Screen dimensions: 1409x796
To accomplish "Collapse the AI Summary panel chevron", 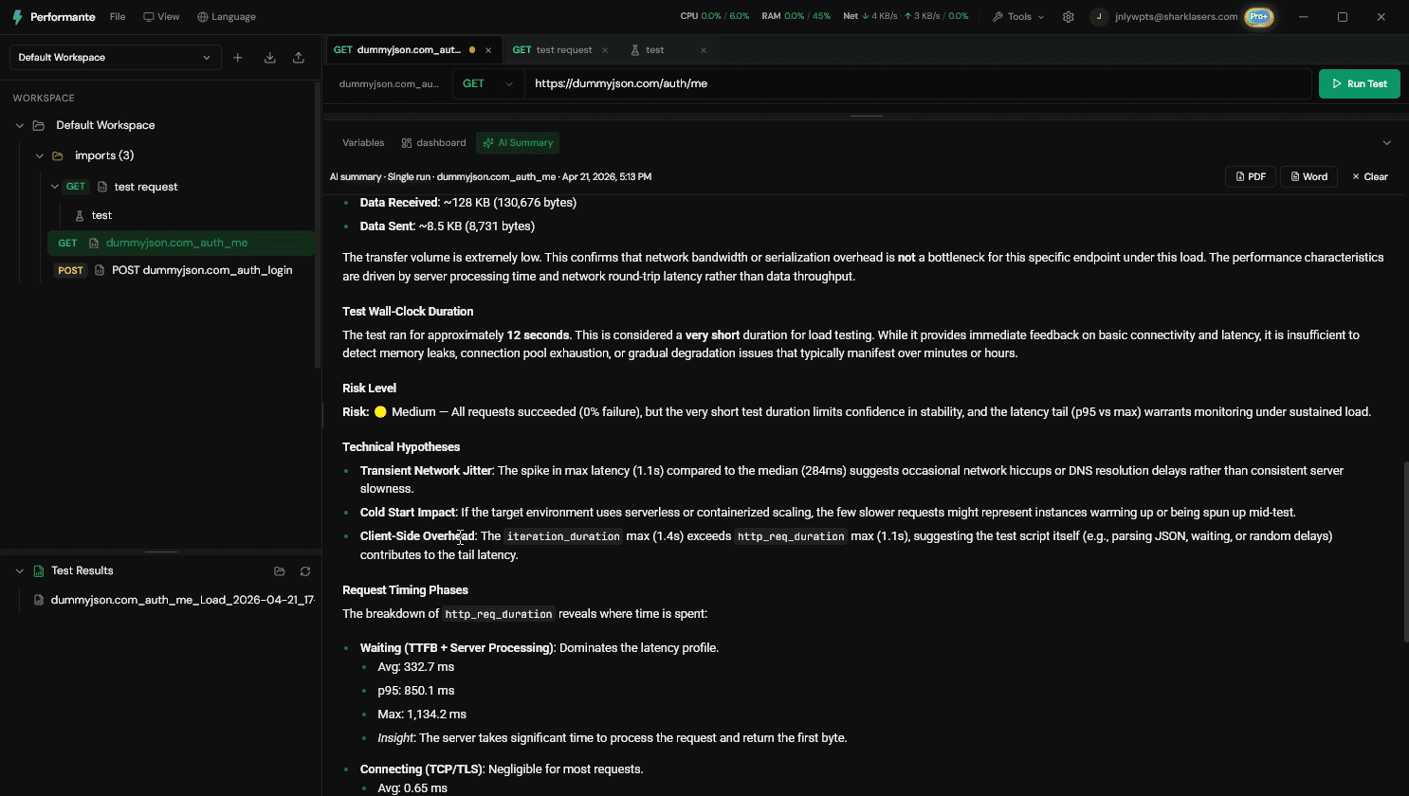I will point(1386,143).
